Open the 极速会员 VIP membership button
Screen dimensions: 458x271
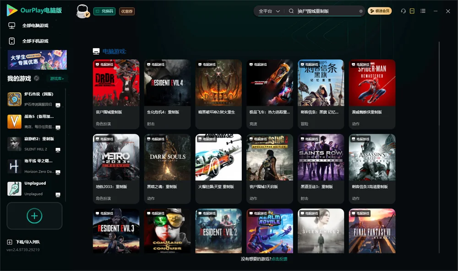[x=380, y=11]
